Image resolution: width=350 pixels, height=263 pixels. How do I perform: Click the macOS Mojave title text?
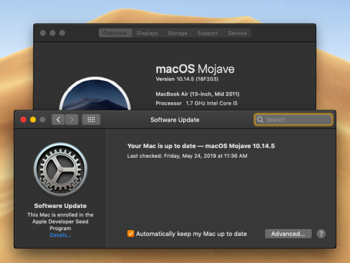[x=195, y=69]
